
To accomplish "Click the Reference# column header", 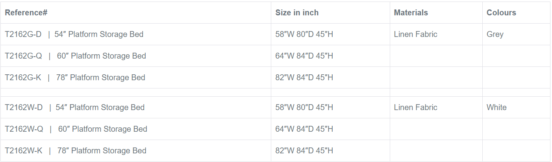I will tap(26, 13).
